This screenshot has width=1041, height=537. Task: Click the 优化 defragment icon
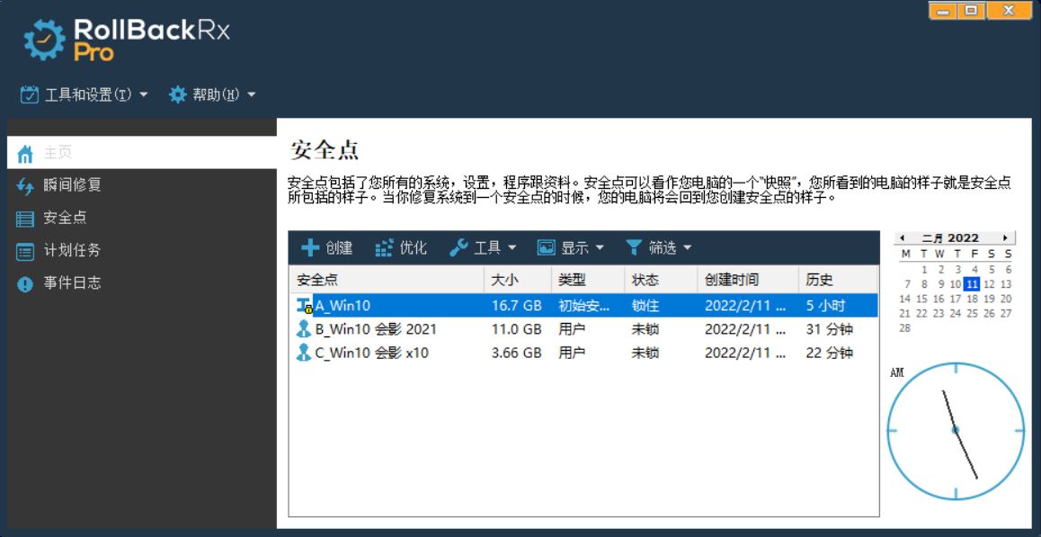coord(384,248)
